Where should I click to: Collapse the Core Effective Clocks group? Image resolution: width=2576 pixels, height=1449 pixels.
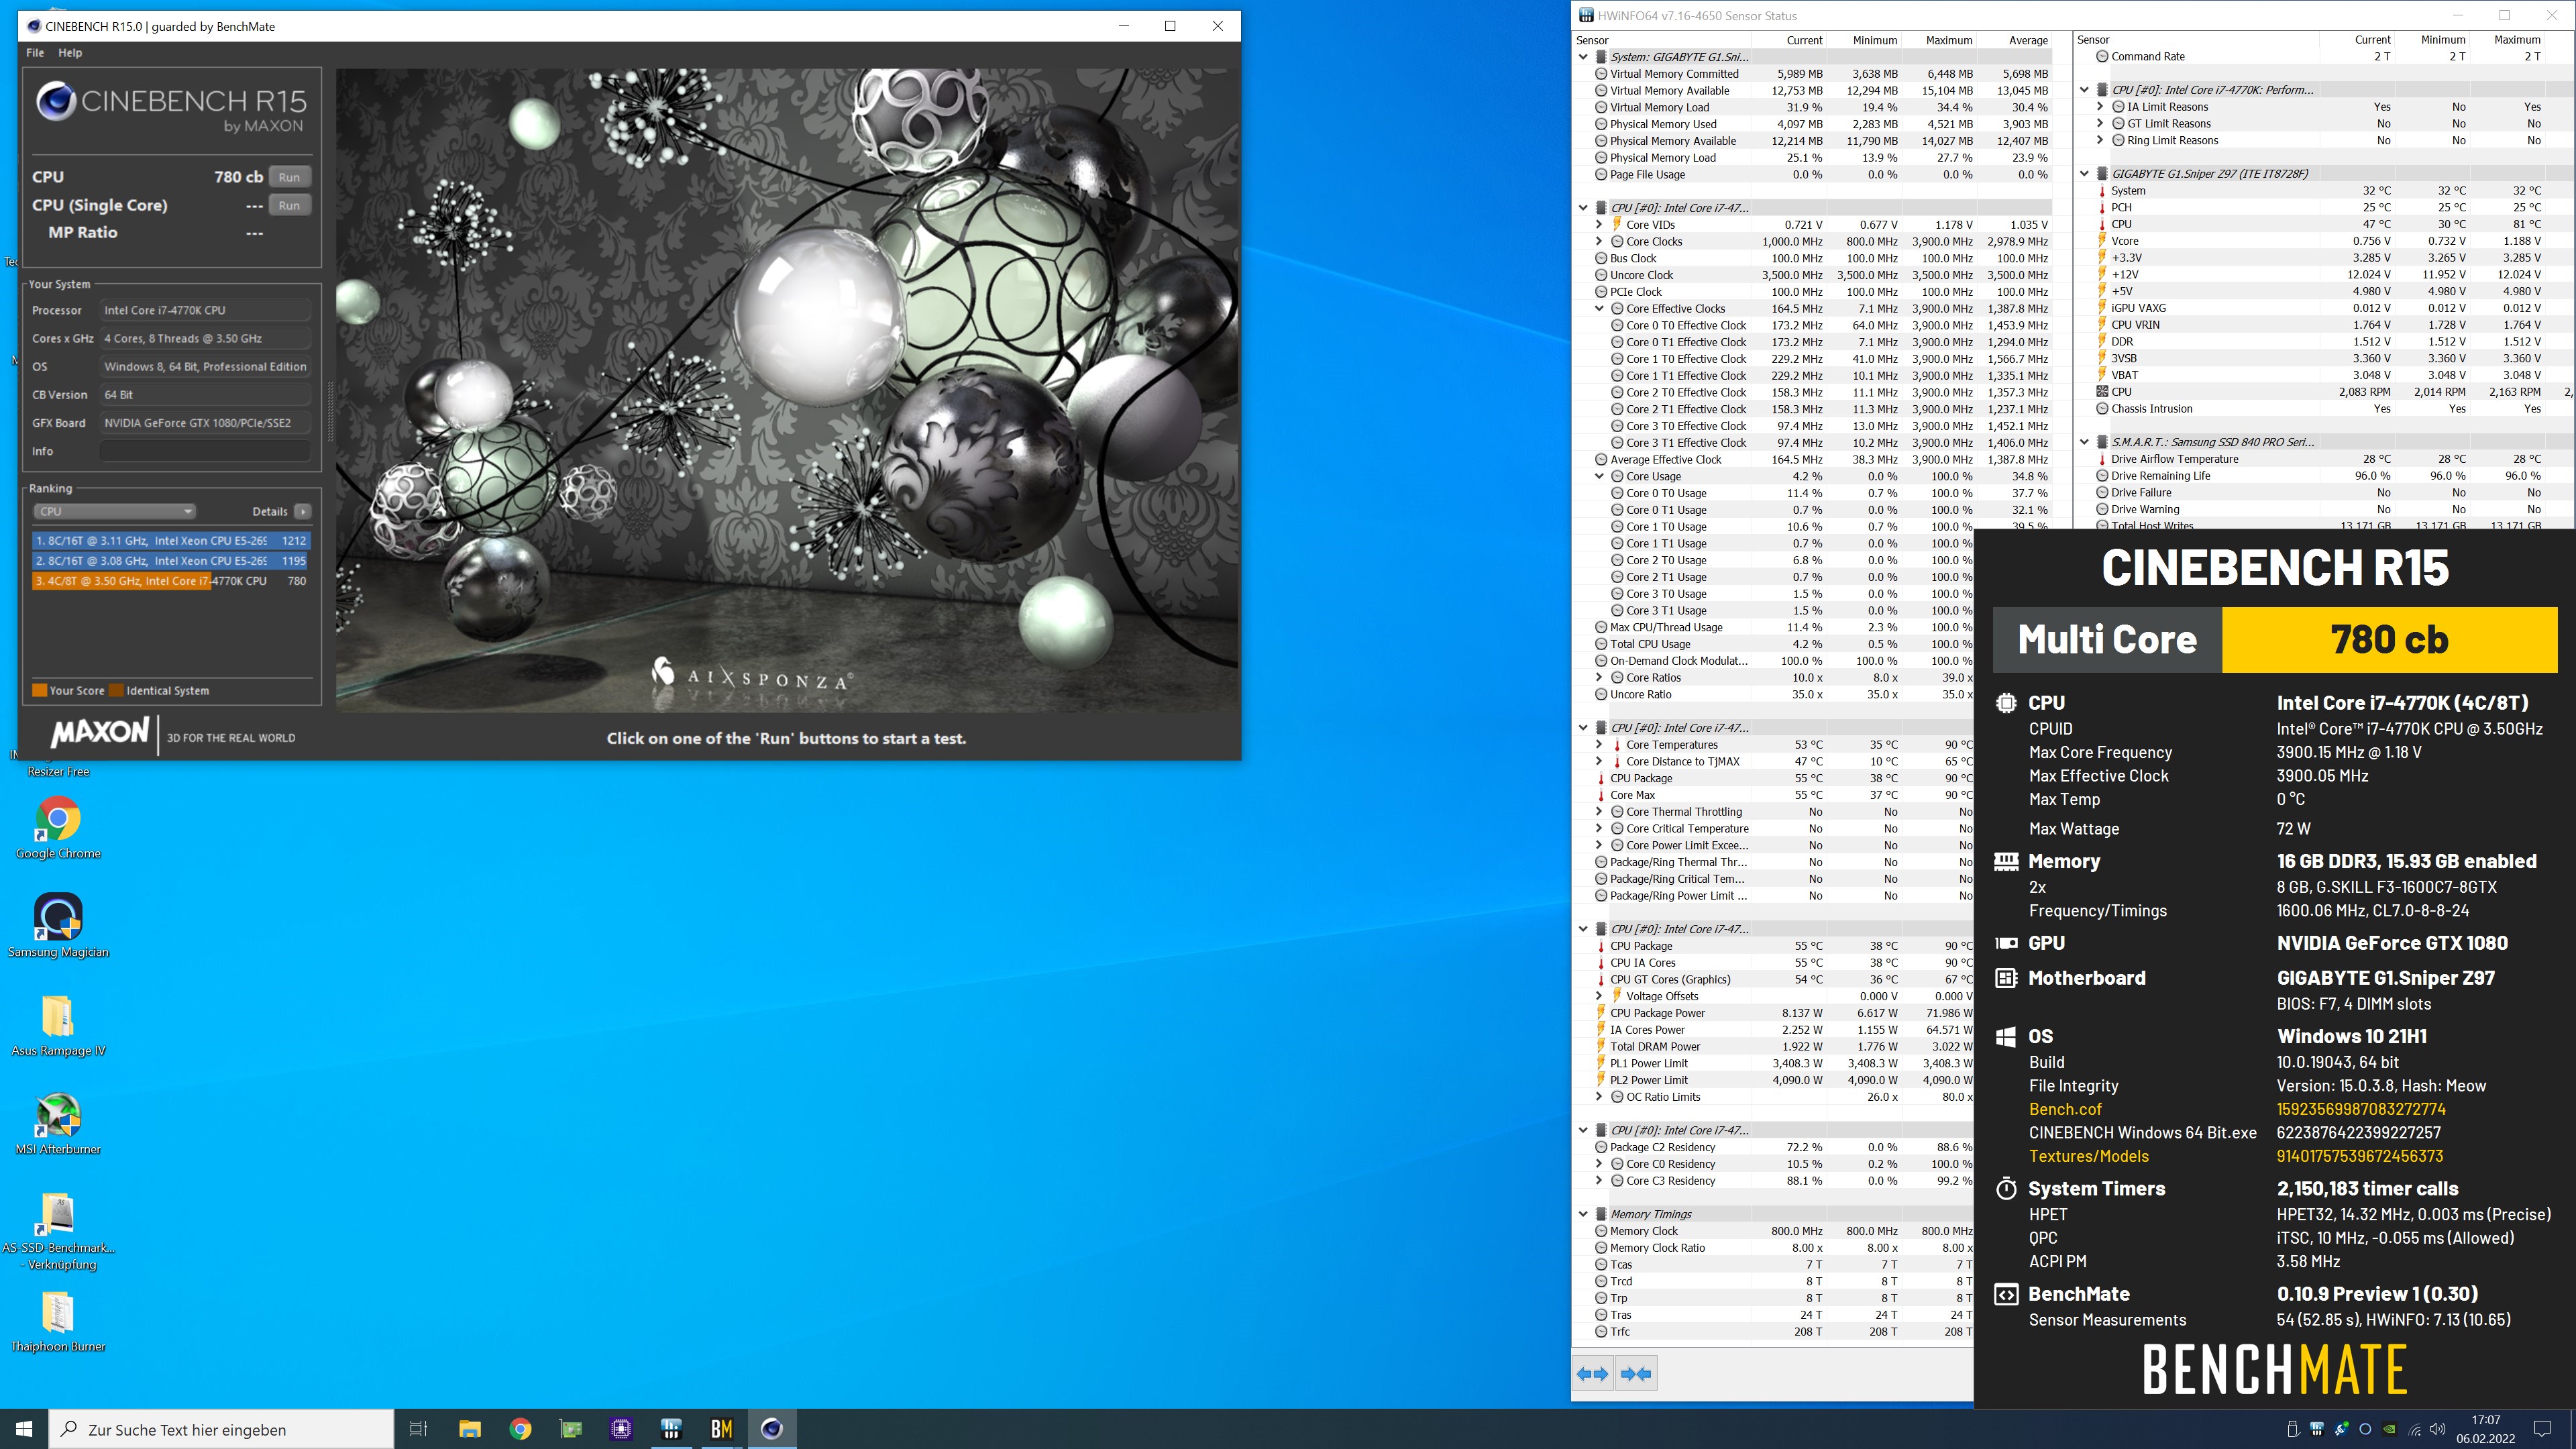coord(1599,309)
